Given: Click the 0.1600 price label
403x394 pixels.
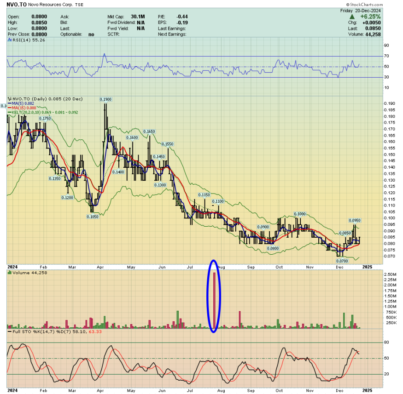Looking at the screenshot, I should (132, 138).
